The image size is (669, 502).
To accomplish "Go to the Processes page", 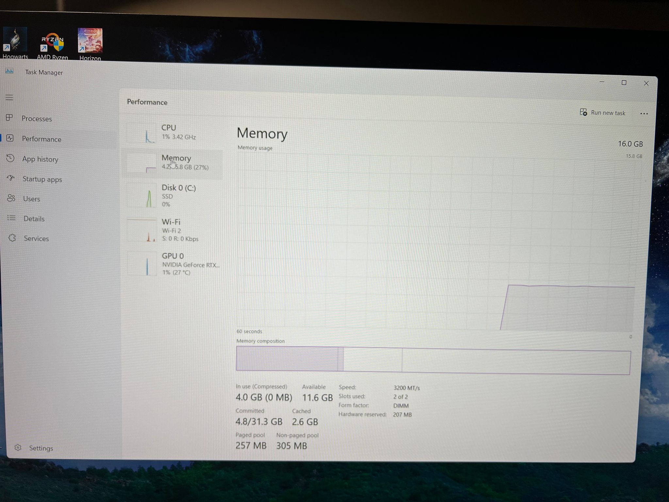I will (37, 119).
